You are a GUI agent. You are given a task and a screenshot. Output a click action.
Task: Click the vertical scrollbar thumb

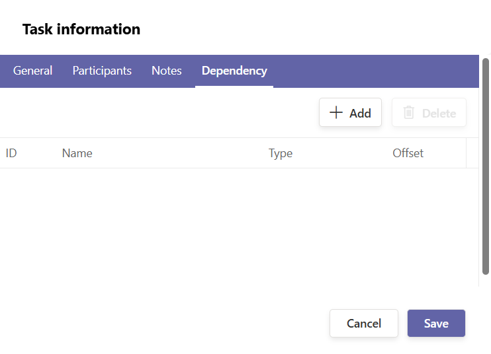click(x=485, y=165)
